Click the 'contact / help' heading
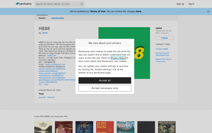This screenshot has width=212, height=133. point(163,44)
